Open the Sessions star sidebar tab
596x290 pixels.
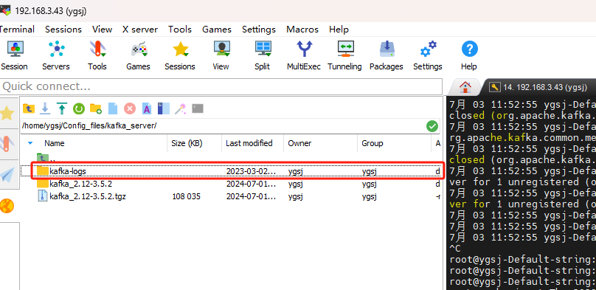click(7, 113)
